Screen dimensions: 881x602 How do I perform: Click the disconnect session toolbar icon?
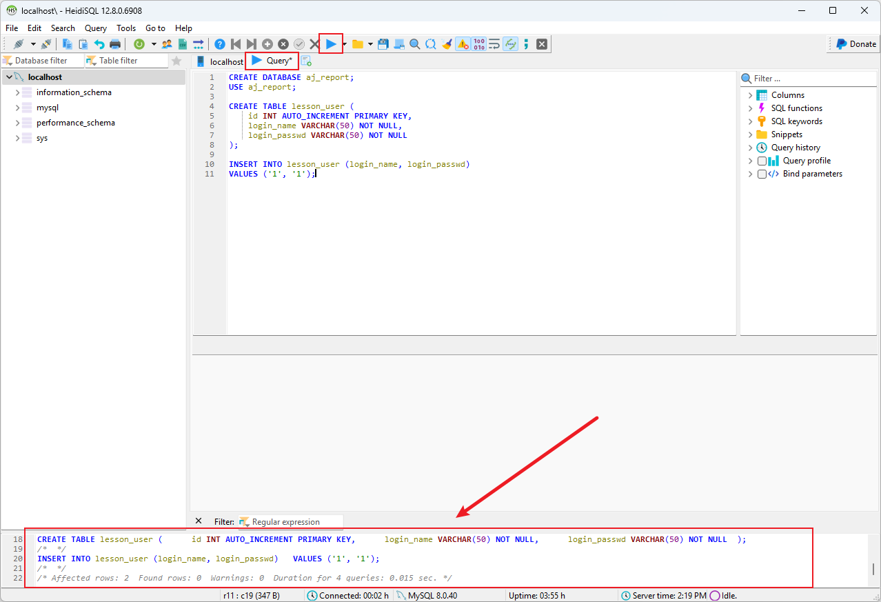coord(46,44)
